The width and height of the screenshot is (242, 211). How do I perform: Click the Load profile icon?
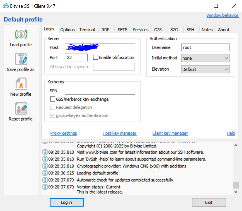21,35
